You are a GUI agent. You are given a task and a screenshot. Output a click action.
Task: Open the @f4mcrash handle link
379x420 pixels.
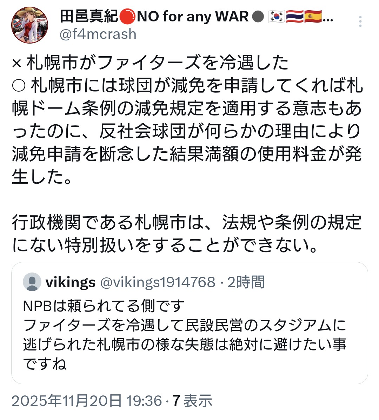pyautogui.click(x=98, y=34)
